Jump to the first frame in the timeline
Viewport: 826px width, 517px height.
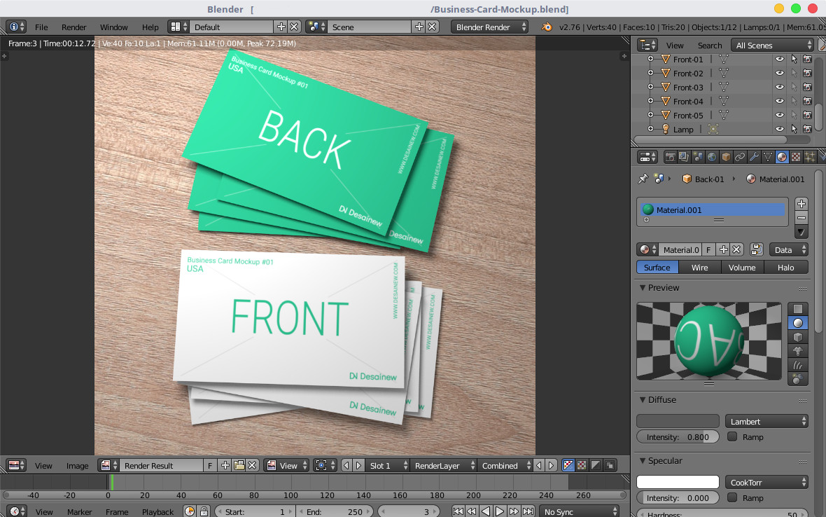(458, 511)
